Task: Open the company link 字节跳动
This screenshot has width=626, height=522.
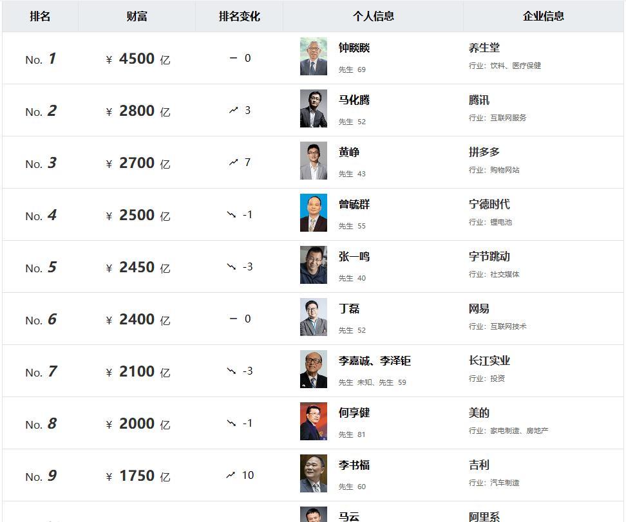Action: (489, 256)
